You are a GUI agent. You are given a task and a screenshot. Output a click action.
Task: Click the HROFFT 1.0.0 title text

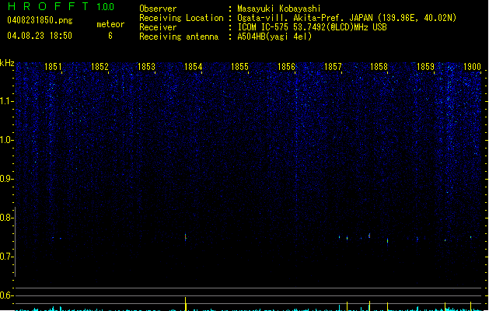[61, 6]
